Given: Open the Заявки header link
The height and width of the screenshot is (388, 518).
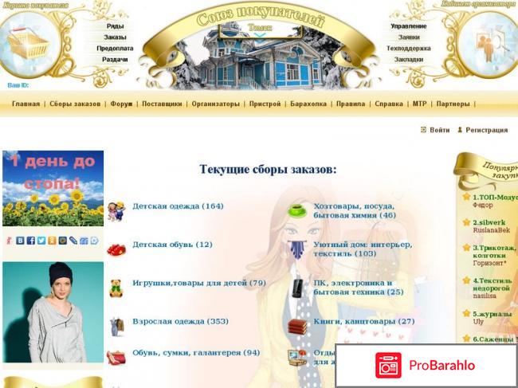Looking at the screenshot, I should pos(409,37).
